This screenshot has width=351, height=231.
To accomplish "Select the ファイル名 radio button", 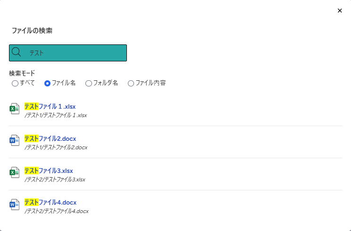I will [47, 83].
